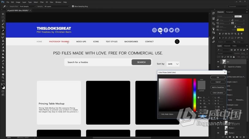Click the YouTube icon in the website header
The width and height of the screenshot is (249, 139).
[177, 30]
